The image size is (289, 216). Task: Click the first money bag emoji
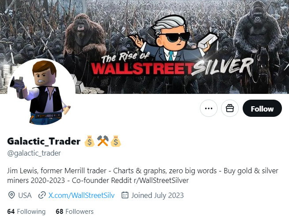pyautogui.click(x=90, y=141)
